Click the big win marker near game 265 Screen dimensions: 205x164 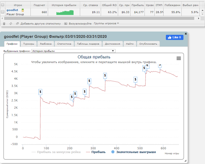85,92
